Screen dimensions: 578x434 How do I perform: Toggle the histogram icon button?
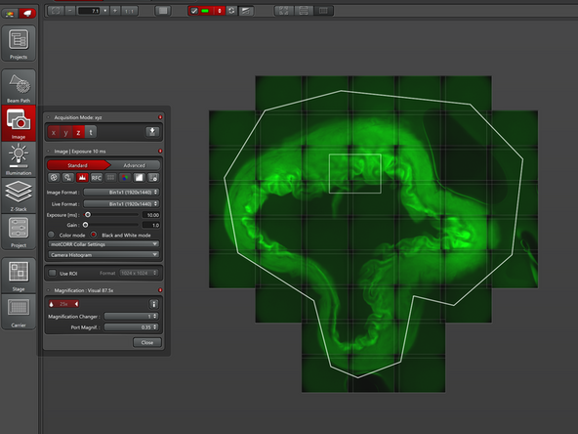point(82,178)
